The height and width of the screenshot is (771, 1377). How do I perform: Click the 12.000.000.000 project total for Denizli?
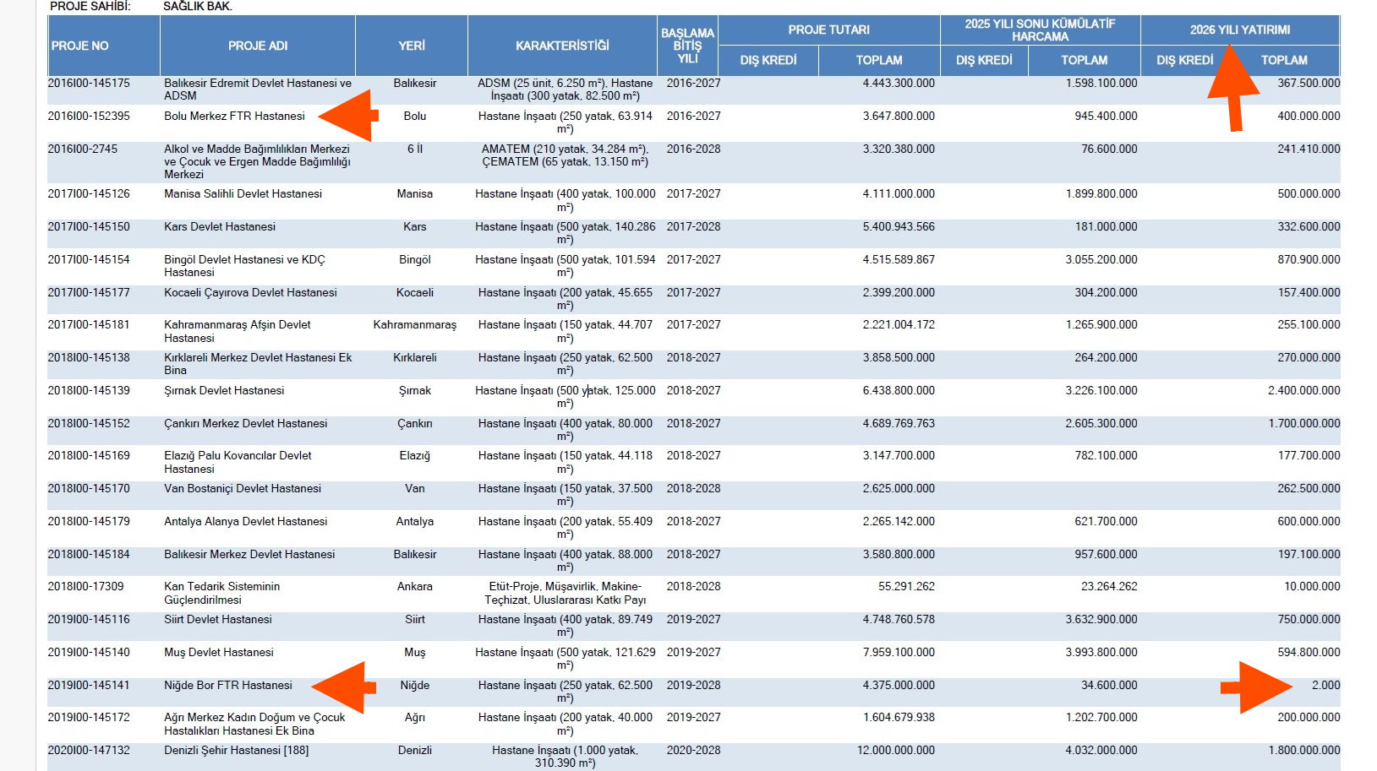(x=895, y=751)
